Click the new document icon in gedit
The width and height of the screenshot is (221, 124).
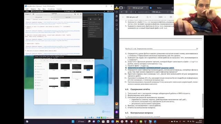tap(33, 14)
